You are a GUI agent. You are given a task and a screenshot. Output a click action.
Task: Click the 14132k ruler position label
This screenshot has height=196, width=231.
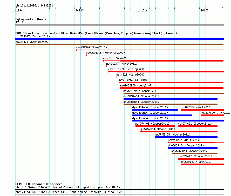click(205, 10)
